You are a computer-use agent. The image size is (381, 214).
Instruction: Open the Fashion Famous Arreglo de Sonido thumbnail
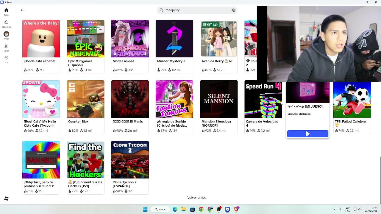tap(174, 99)
